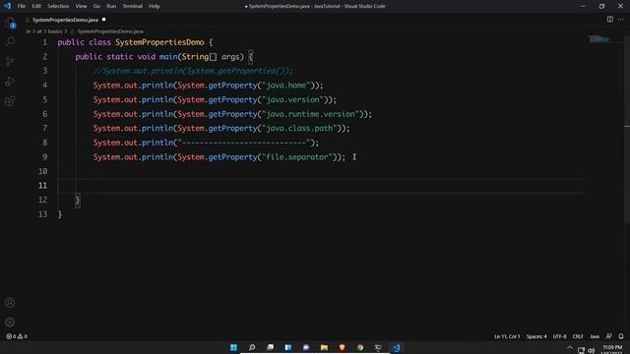Open the Source Control view
The image size is (630, 354).
(10, 61)
